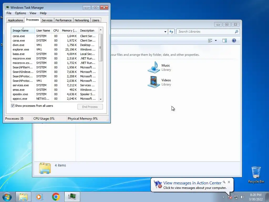Sort by User Name column header
Image resolution: width=269 pixels, height=202 pixels.
(43, 31)
